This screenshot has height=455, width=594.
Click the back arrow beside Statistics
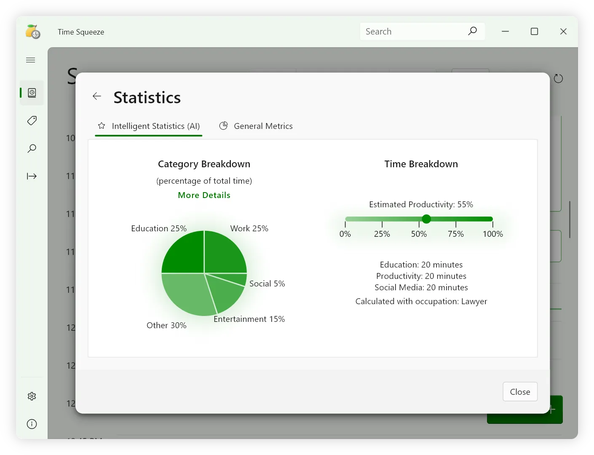pyautogui.click(x=97, y=96)
